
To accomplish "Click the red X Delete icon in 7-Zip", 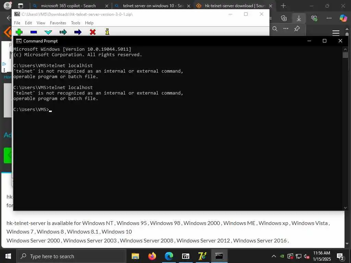I will coord(93,32).
